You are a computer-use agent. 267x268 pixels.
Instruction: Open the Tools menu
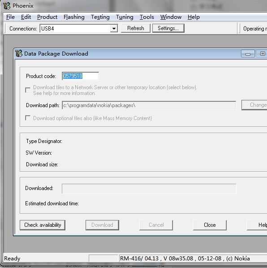(147, 17)
